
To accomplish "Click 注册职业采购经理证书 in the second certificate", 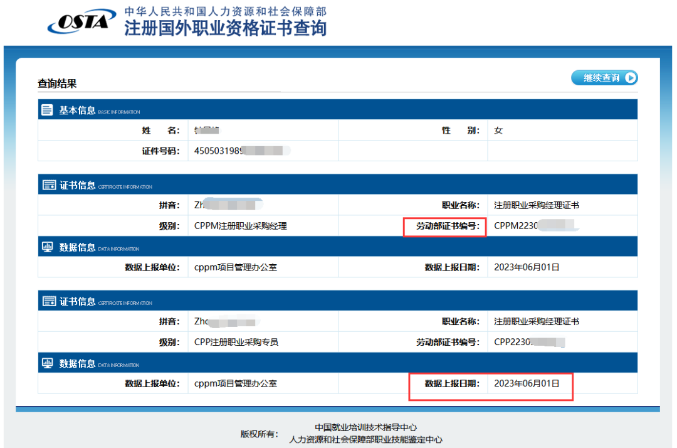I will [536, 321].
